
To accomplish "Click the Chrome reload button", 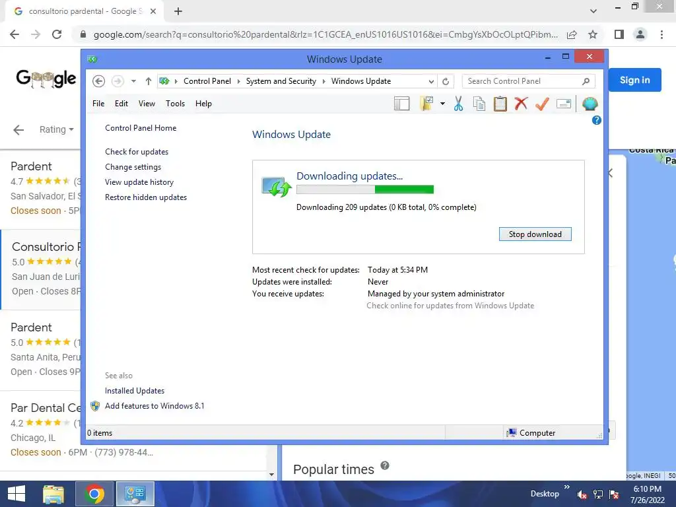I will click(57, 34).
